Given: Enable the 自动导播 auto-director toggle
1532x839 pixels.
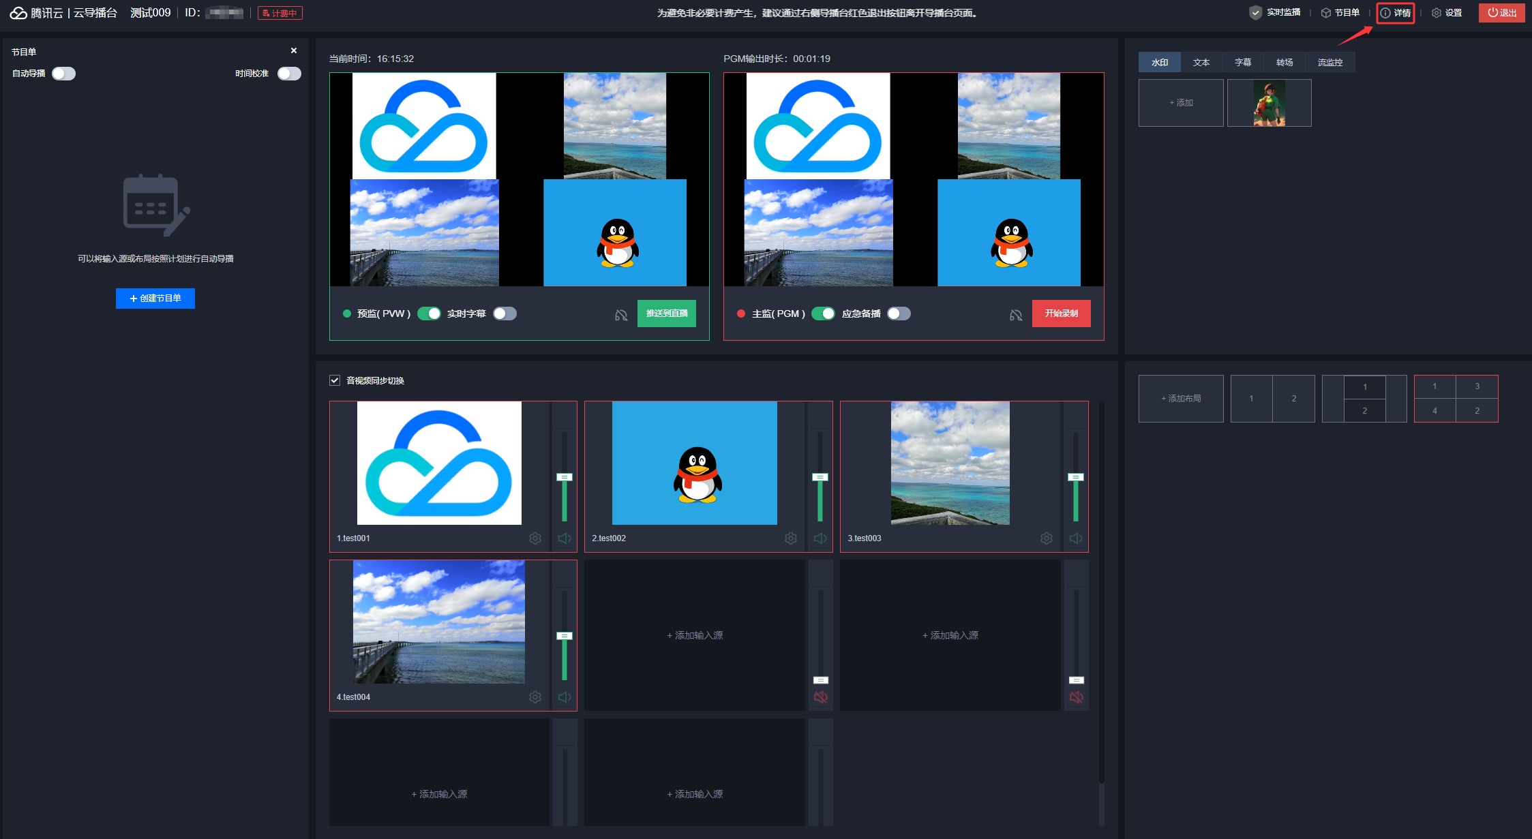Looking at the screenshot, I should 63,74.
